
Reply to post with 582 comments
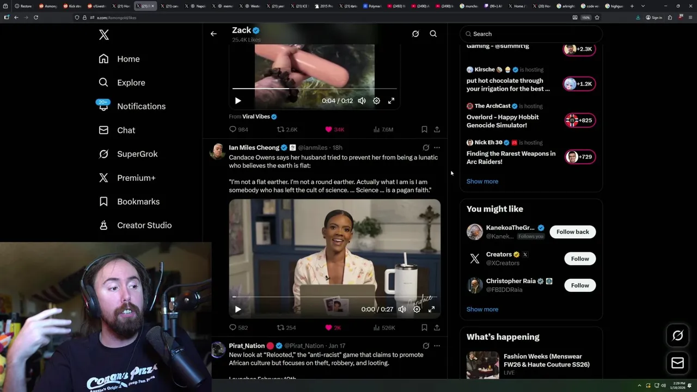[239, 328]
